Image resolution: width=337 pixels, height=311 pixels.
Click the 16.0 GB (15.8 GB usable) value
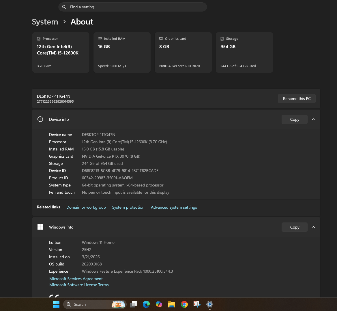103,149
